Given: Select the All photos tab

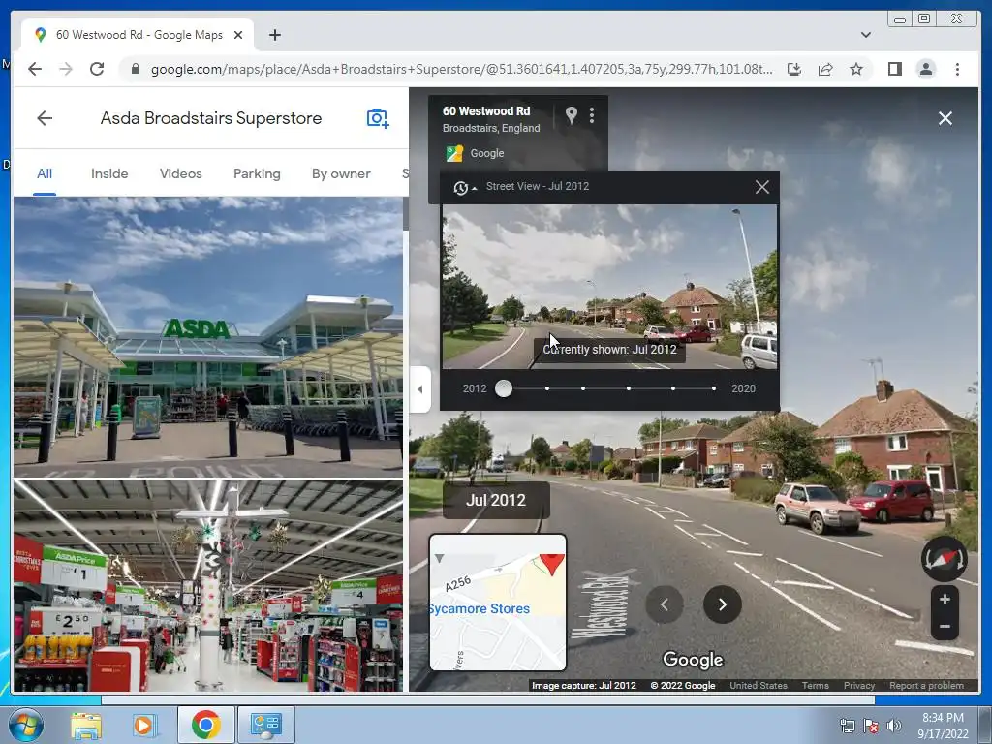Looking at the screenshot, I should click(x=45, y=173).
